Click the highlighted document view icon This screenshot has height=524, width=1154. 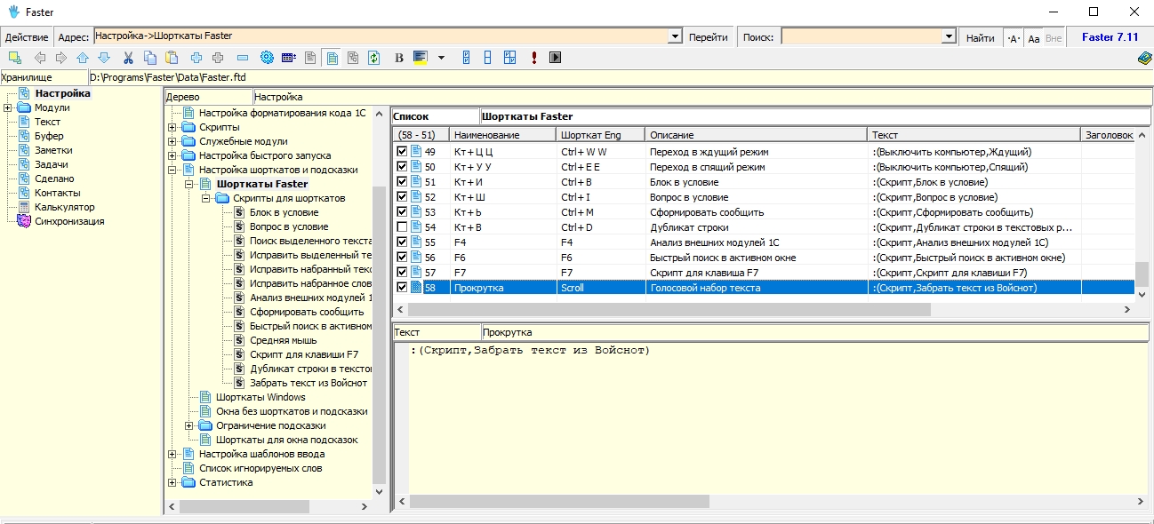pos(332,58)
